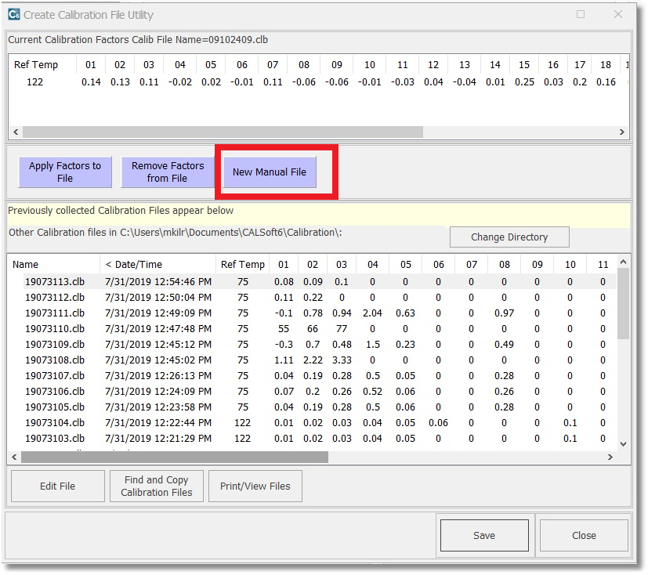Select file 19073106.clb
The height and width of the screenshot is (575, 648).
tap(55, 392)
